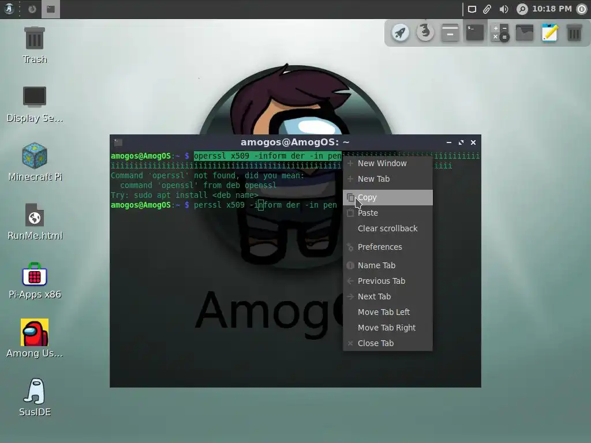Open the notepad text editor in dock
This screenshot has width=591, height=443.
(549, 33)
